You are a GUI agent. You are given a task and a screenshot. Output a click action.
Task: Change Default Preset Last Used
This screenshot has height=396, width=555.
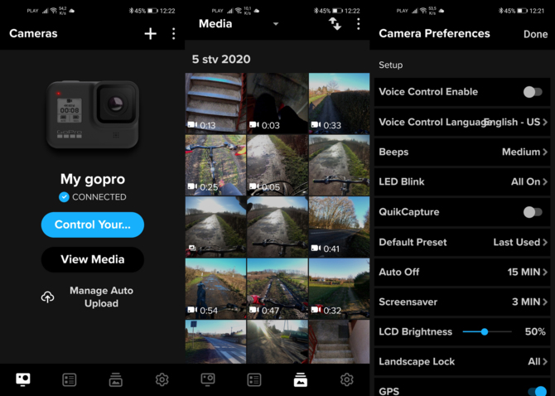[x=462, y=242]
